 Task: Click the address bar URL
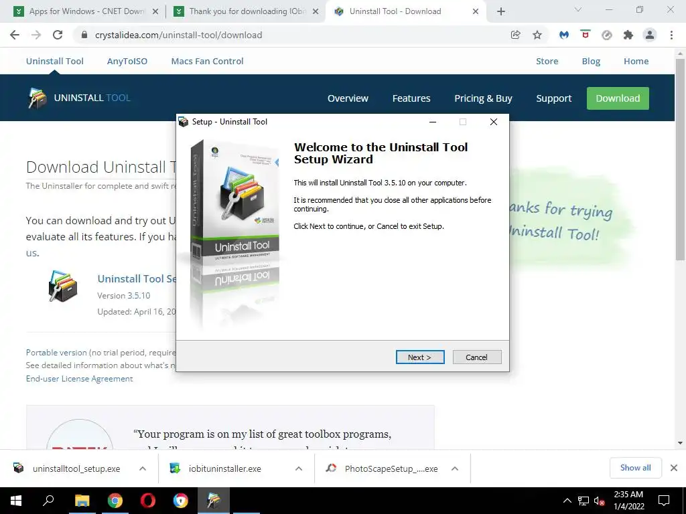tap(178, 35)
